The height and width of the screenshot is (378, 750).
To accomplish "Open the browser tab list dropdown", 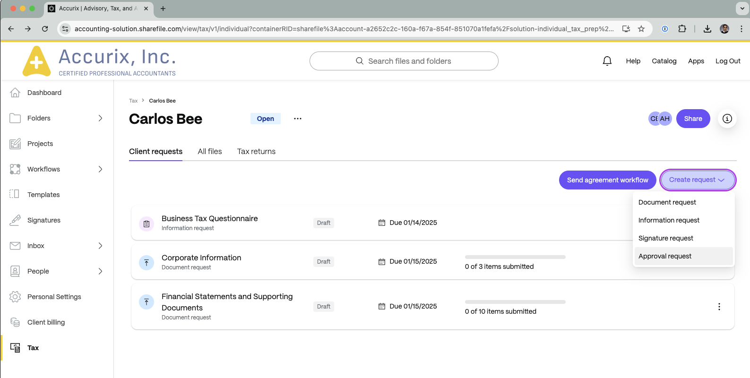I will (741, 9).
